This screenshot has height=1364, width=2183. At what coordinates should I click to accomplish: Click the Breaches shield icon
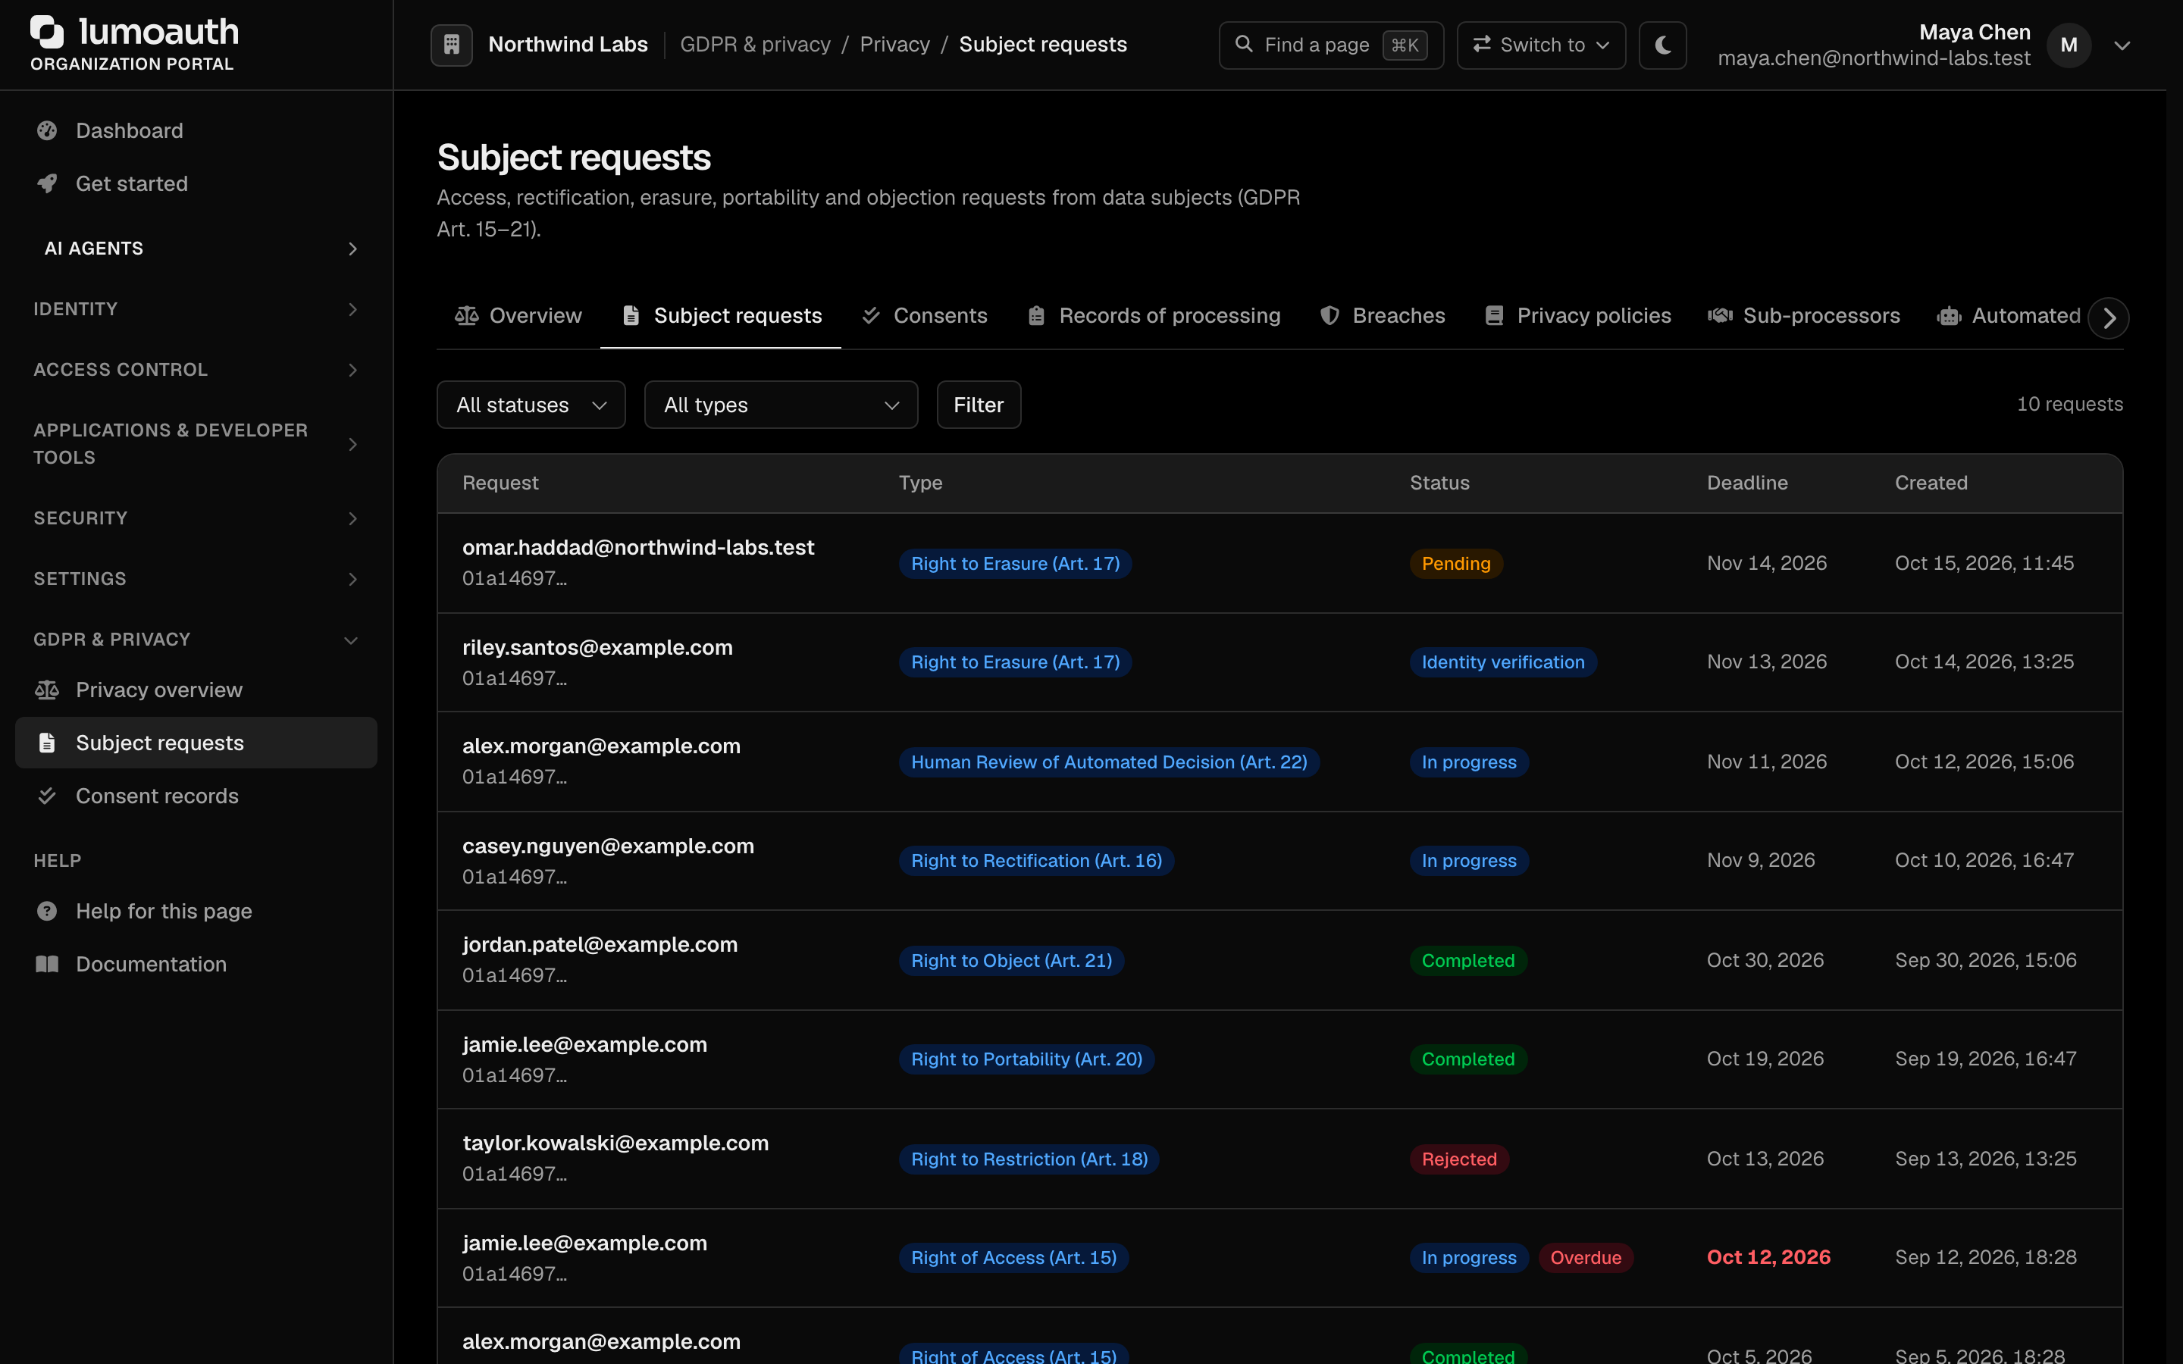1330,316
